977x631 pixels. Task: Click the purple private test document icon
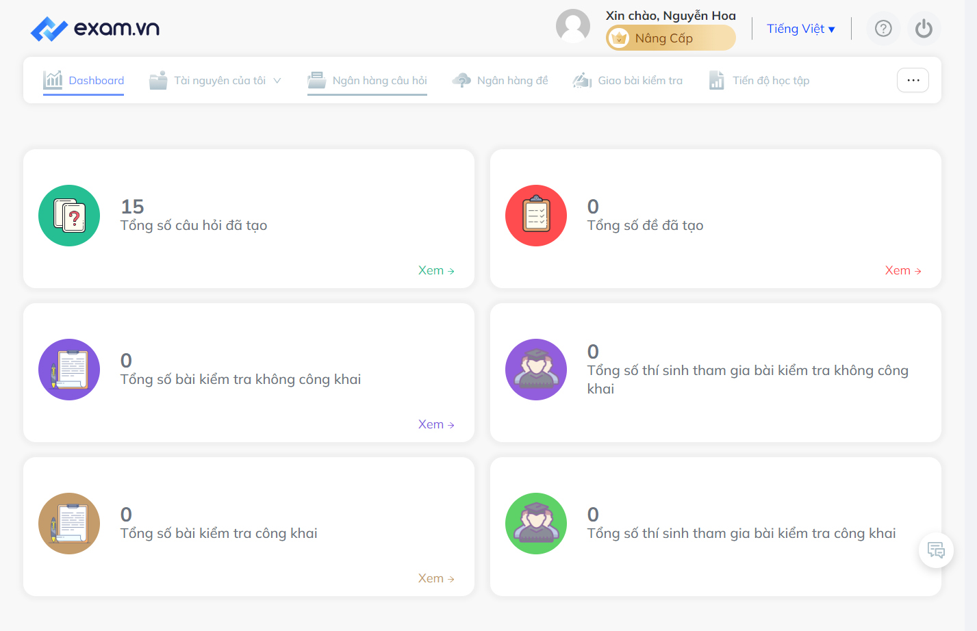click(x=69, y=370)
